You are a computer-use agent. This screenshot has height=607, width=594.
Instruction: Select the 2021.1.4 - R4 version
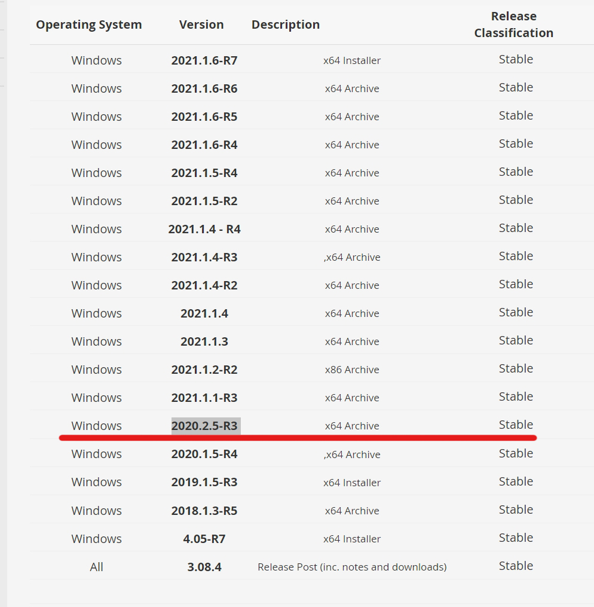coord(204,229)
